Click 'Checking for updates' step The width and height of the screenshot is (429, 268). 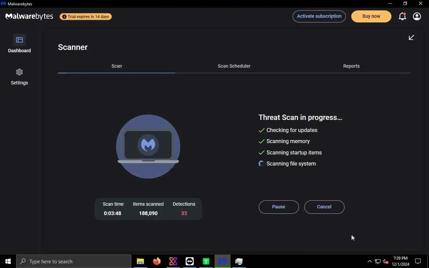(292, 130)
